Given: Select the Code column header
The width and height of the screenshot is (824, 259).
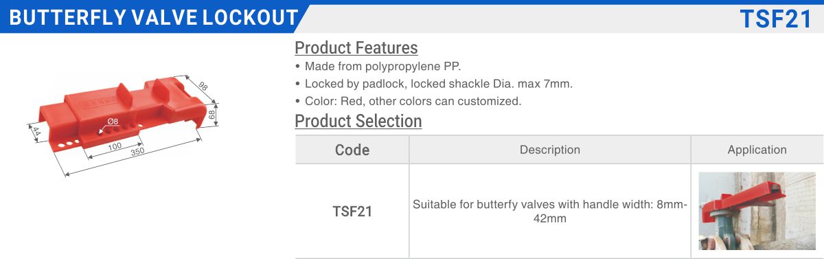Looking at the screenshot, I should click(x=352, y=150).
